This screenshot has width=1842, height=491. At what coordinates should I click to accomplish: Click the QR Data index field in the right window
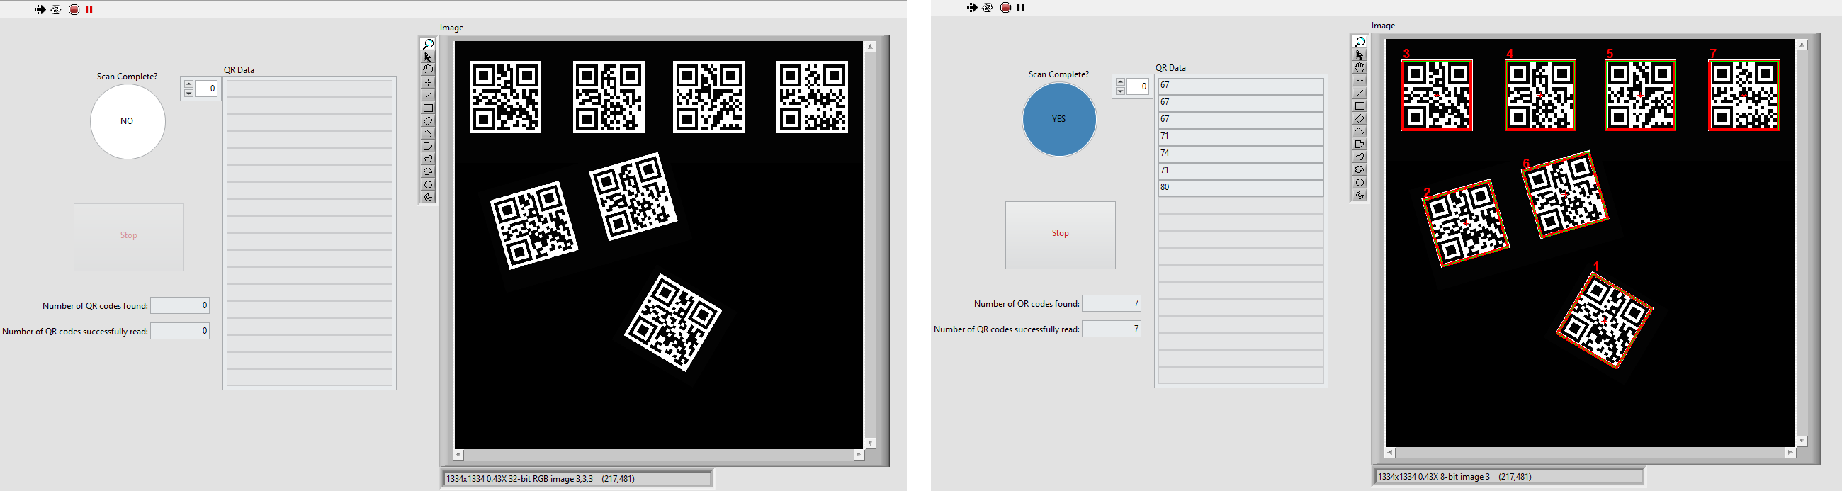click(1138, 86)
